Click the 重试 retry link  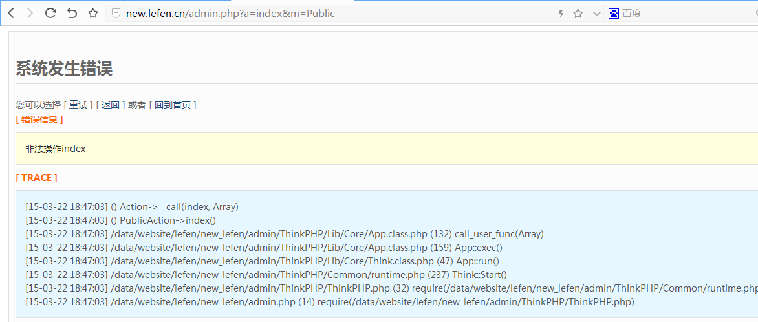[x=78, y=105]
